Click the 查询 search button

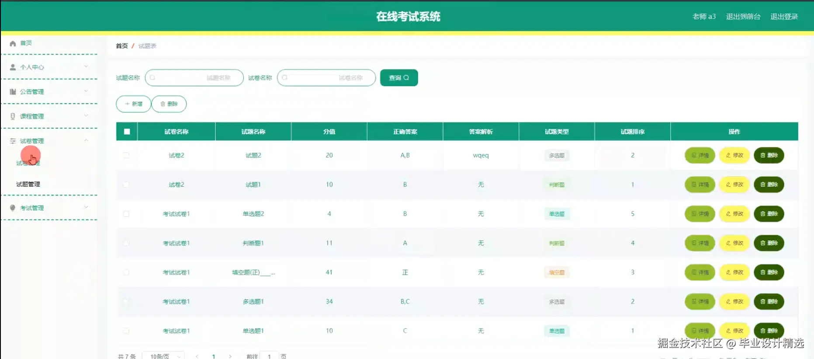point(399,78)
